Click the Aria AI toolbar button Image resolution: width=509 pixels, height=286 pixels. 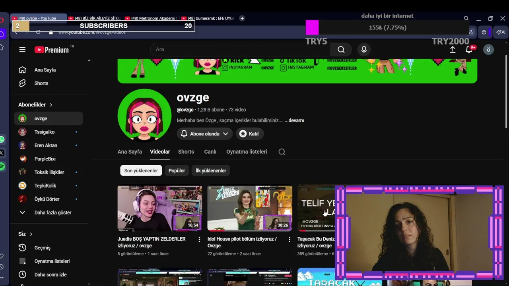501,32
